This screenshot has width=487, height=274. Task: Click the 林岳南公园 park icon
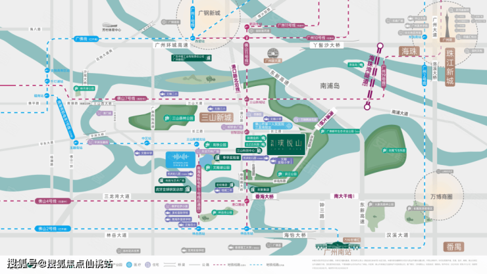pyautogui.click(x=214, y=213)
